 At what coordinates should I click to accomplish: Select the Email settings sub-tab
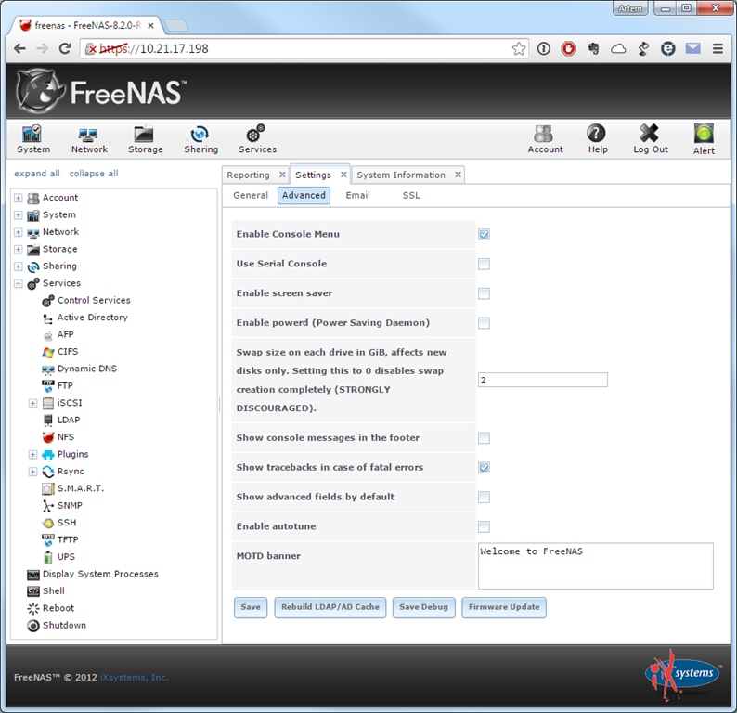357,196
